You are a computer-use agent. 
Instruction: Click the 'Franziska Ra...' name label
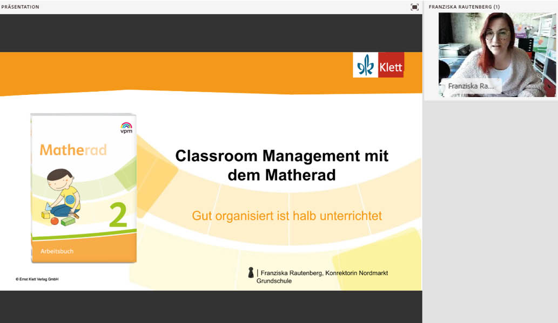tap(471, 86)
